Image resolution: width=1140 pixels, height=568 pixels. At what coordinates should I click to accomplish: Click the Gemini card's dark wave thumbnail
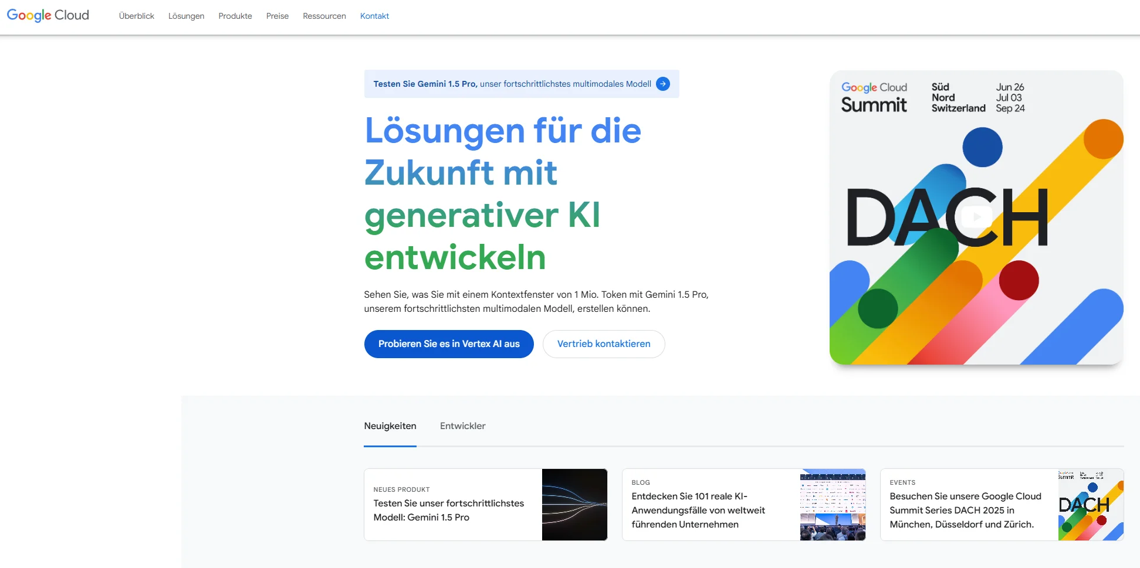(574, 505)
